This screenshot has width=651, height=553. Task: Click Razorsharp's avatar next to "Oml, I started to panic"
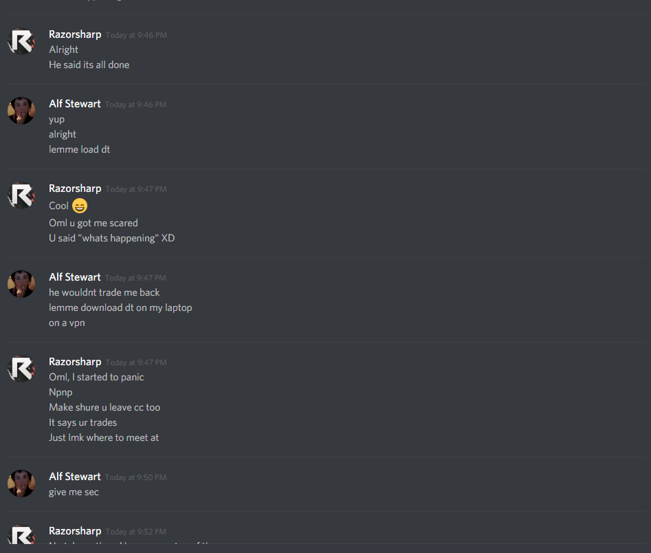[x=21, y=369]
